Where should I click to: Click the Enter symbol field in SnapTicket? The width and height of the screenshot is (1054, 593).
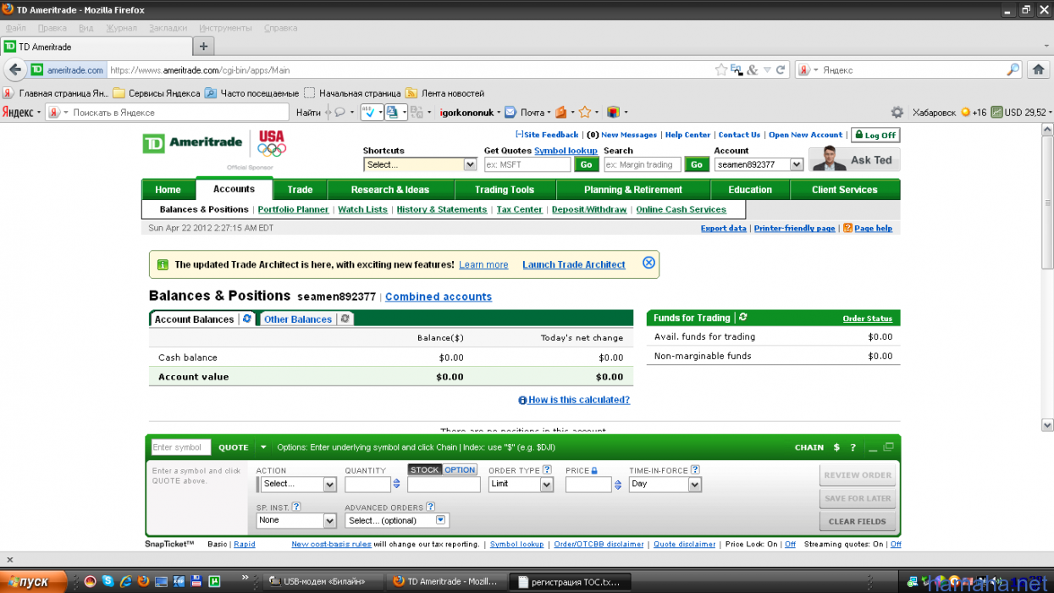click(x=181, y=447)
